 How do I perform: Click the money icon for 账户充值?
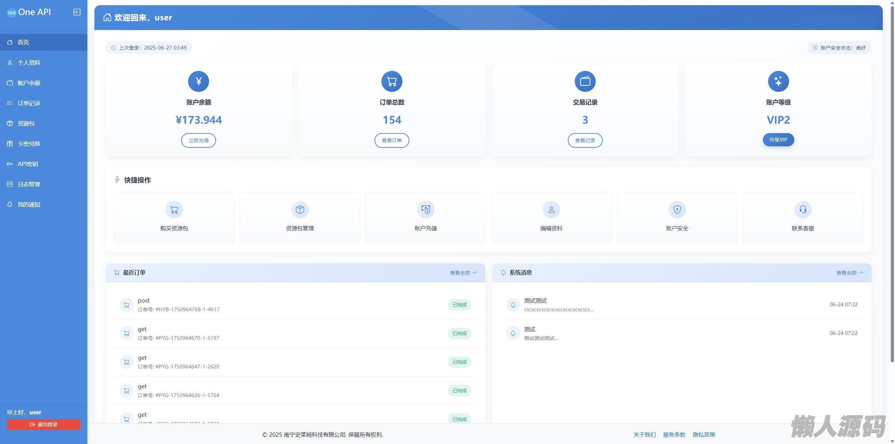[x=425, y=210]
